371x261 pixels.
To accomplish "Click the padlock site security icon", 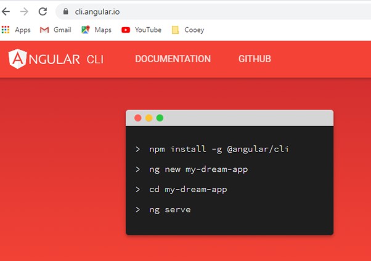I will [66, 11].
